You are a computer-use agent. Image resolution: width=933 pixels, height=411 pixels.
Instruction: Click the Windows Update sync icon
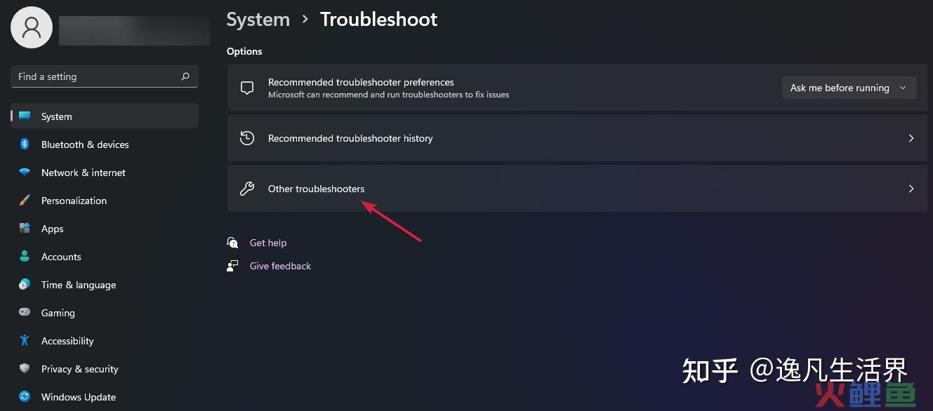pos(25,397)
